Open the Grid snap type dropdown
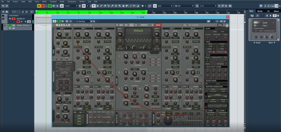Image resolution: width=281 pixels, height=132 pixels. [165, 6]
